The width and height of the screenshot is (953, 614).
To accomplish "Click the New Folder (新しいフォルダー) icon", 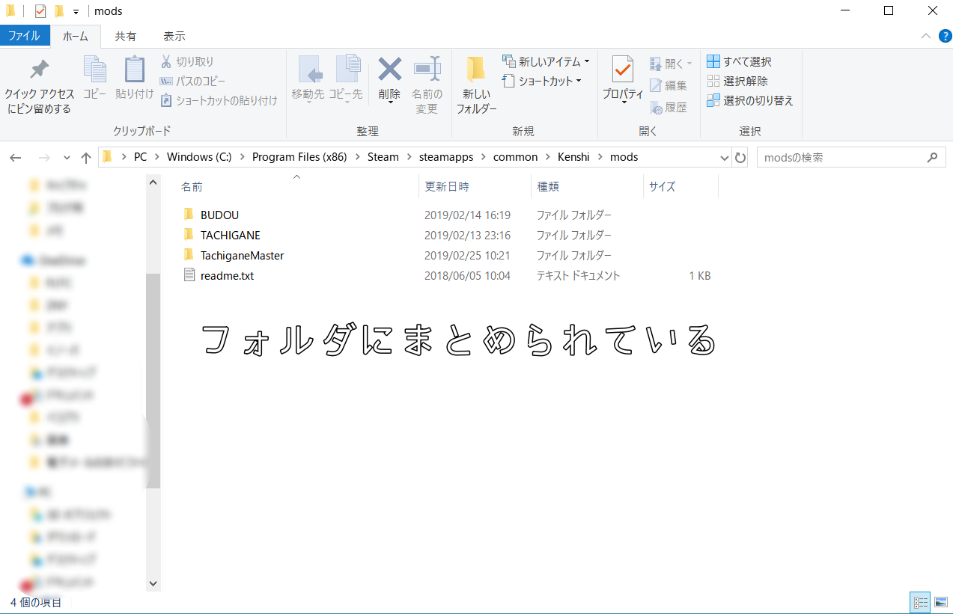I will [476, 70].
